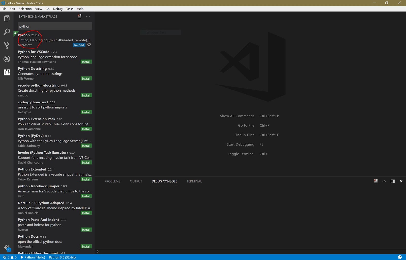This screenshot has width=406, height=260.
Task: Install the Python Extended extension
Action: coord(86,179)
